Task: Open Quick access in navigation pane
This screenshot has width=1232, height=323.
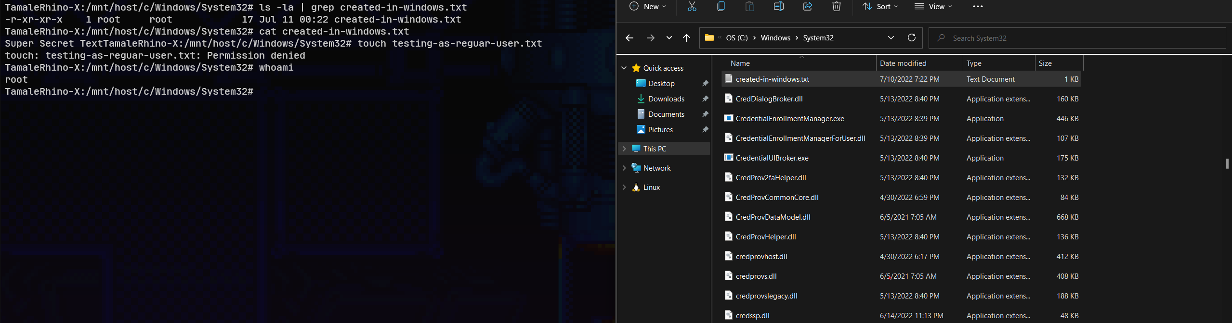Action: (663, 68)
